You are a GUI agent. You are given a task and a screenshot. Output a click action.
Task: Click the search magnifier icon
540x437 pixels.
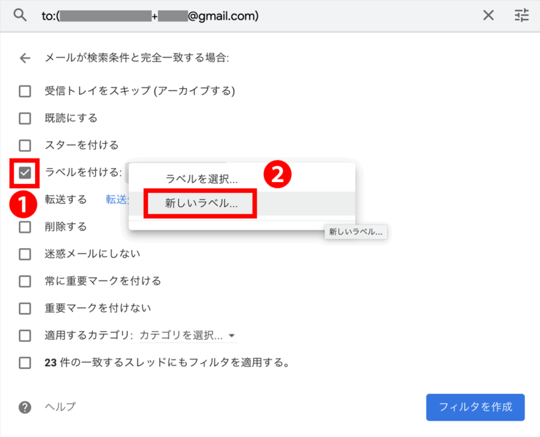point(21,16)
